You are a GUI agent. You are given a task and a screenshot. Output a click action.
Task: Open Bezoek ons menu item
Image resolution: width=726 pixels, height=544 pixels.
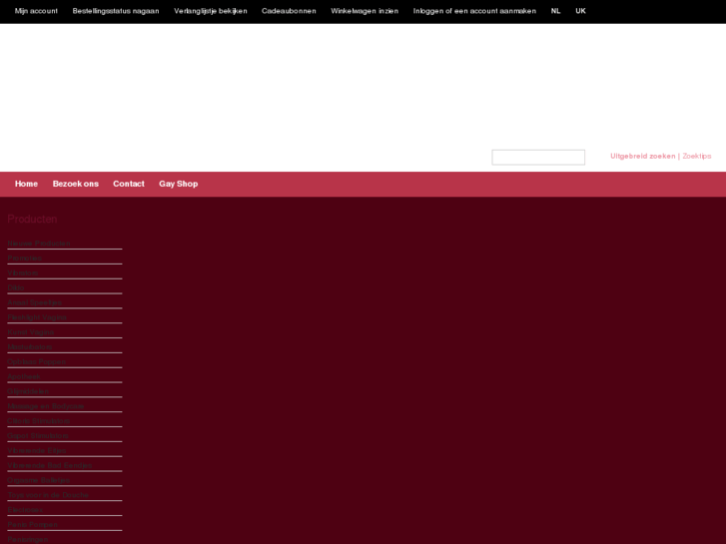click(x=76, y=184)
